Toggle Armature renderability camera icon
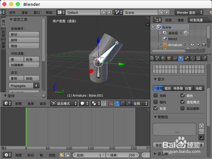This screenshot has height=159, width=212. tap(204, 45)
